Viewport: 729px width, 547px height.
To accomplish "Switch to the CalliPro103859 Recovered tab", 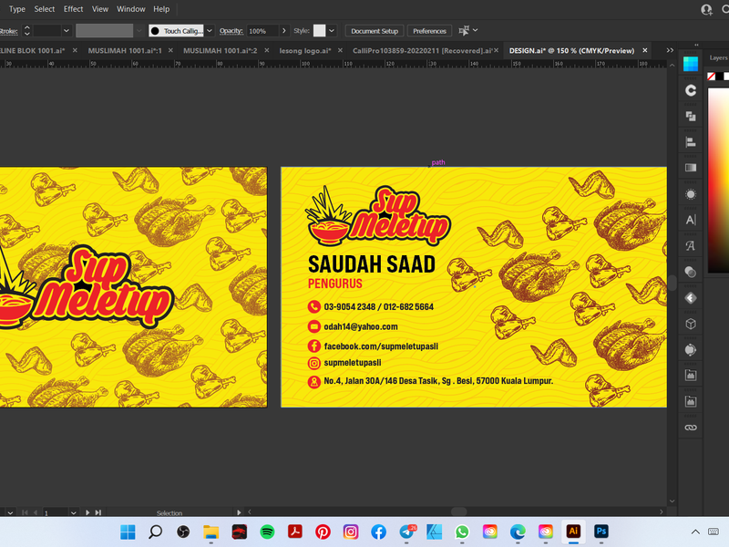I will (421, 51).
